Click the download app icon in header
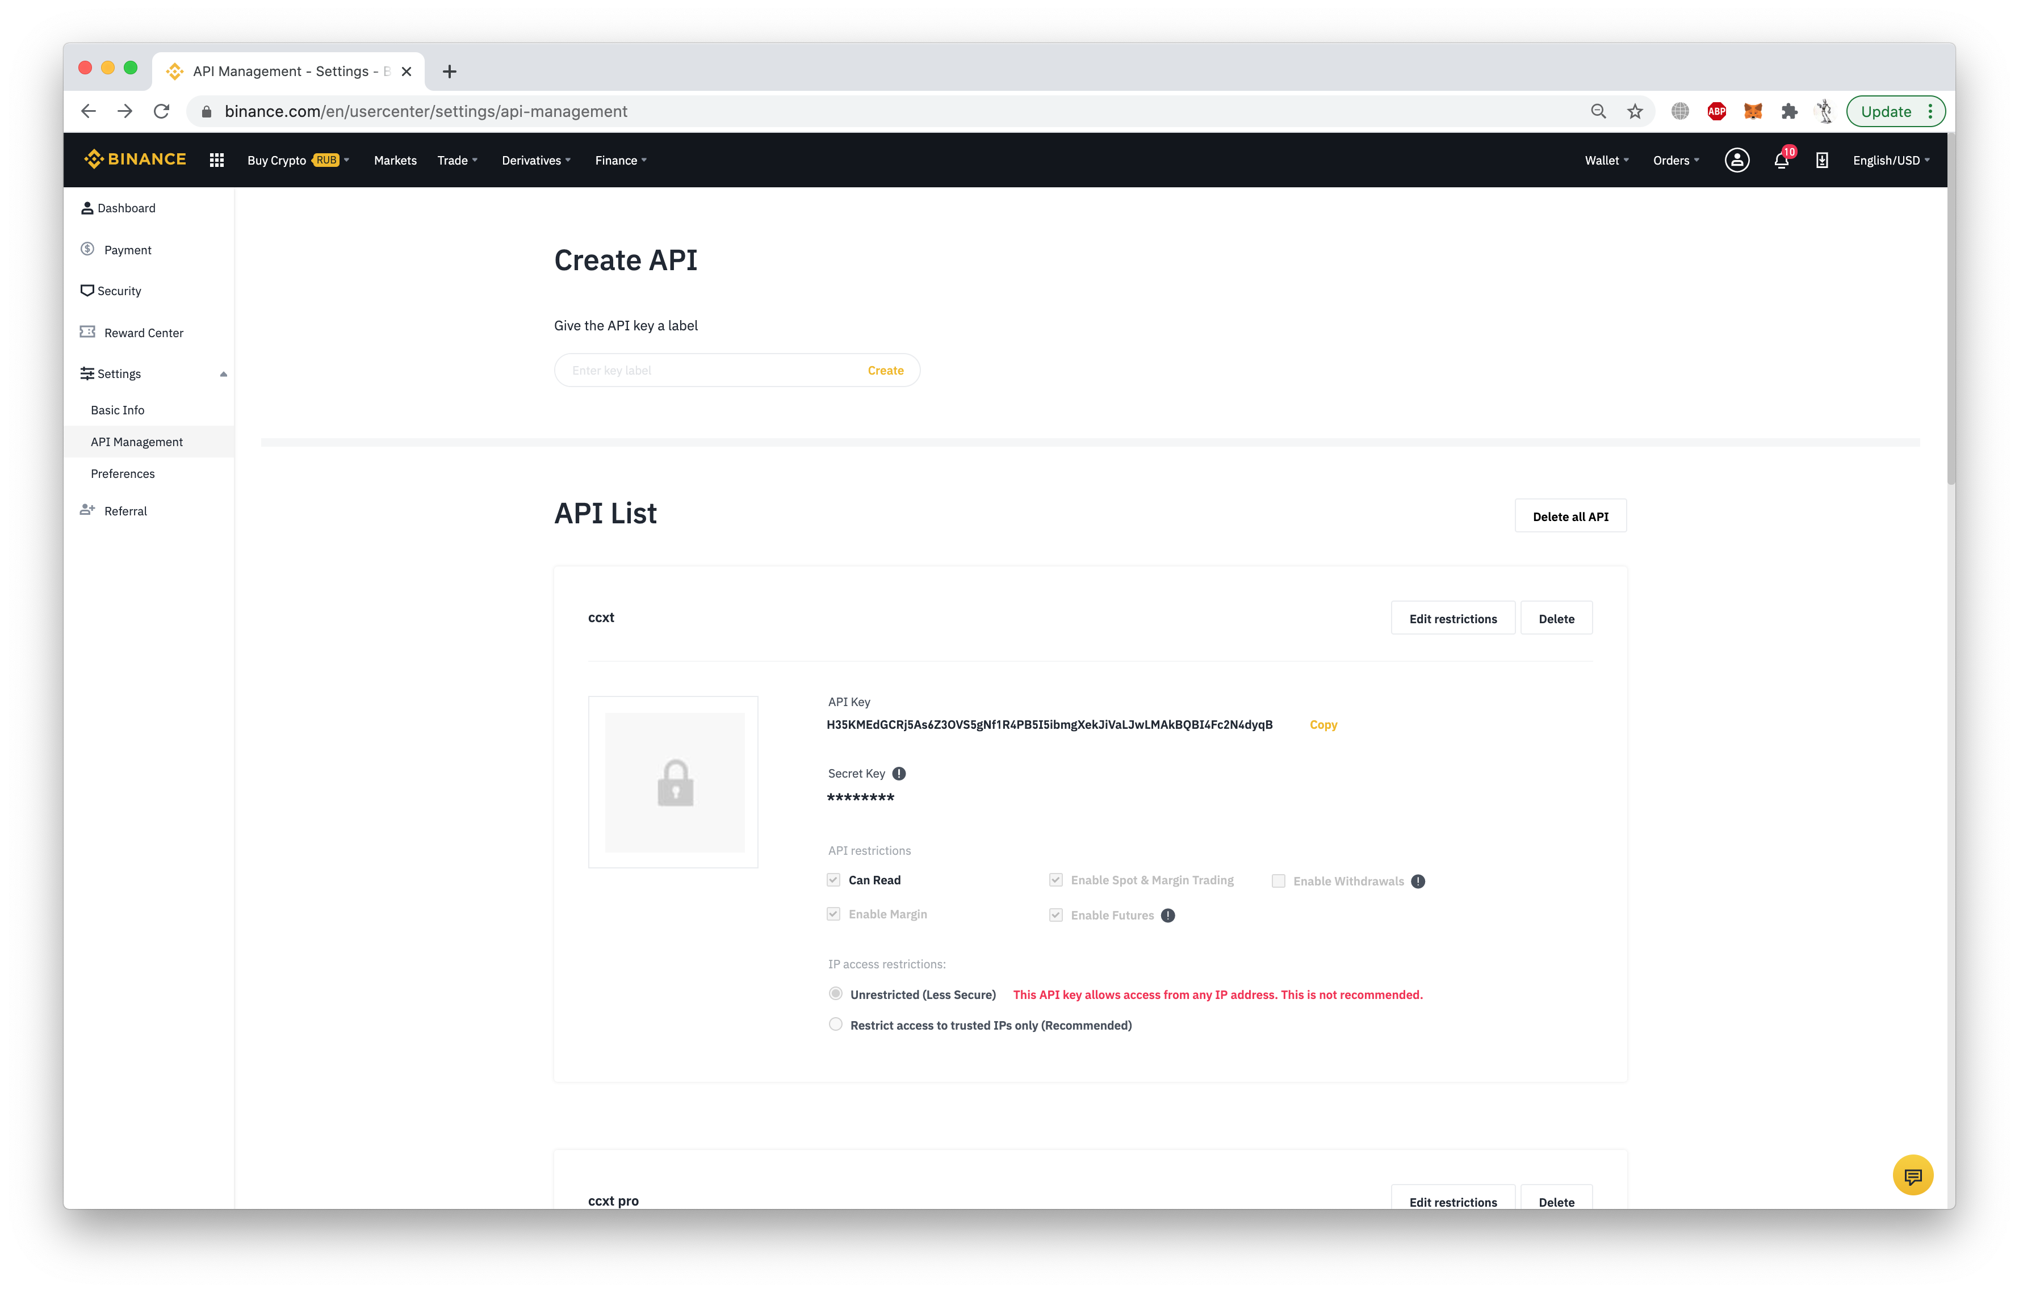 1821,161
